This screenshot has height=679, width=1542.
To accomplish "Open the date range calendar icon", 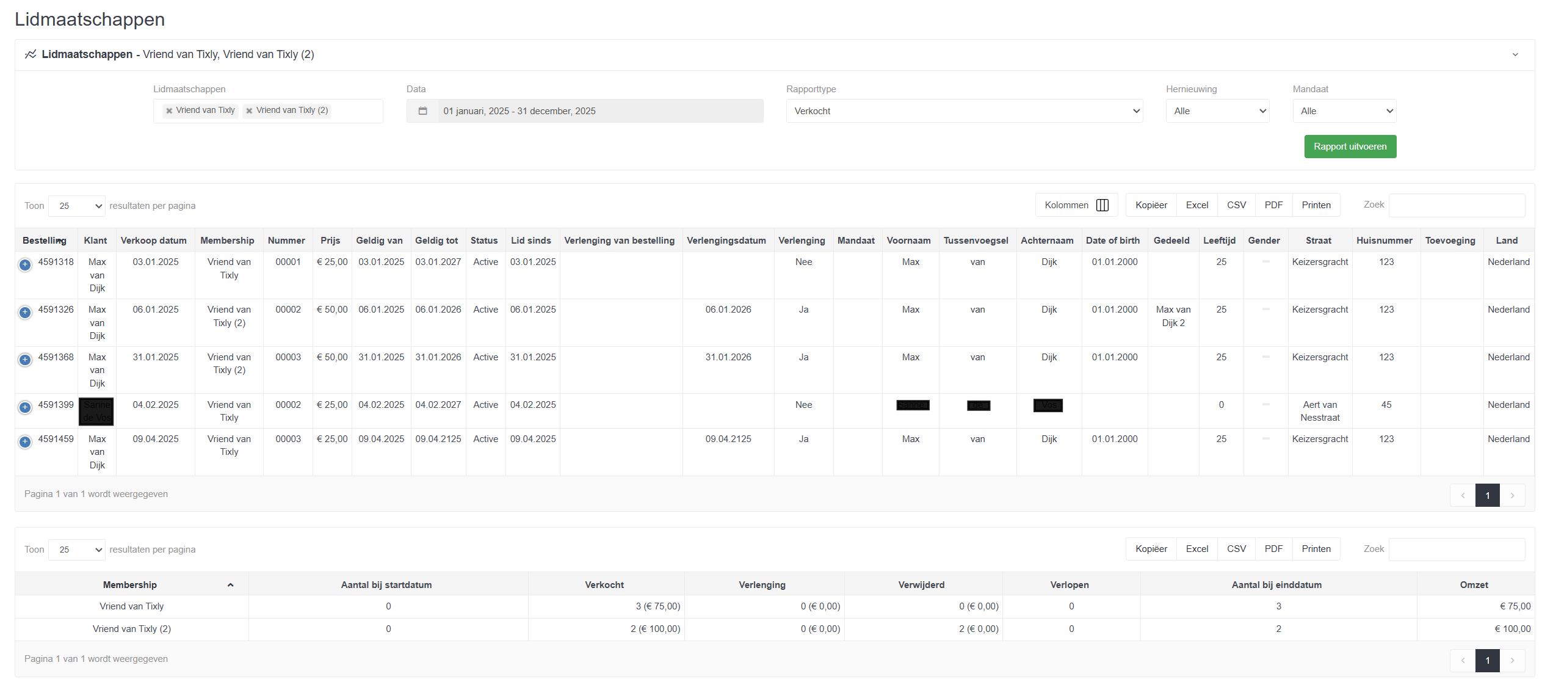I will point(422,111).
